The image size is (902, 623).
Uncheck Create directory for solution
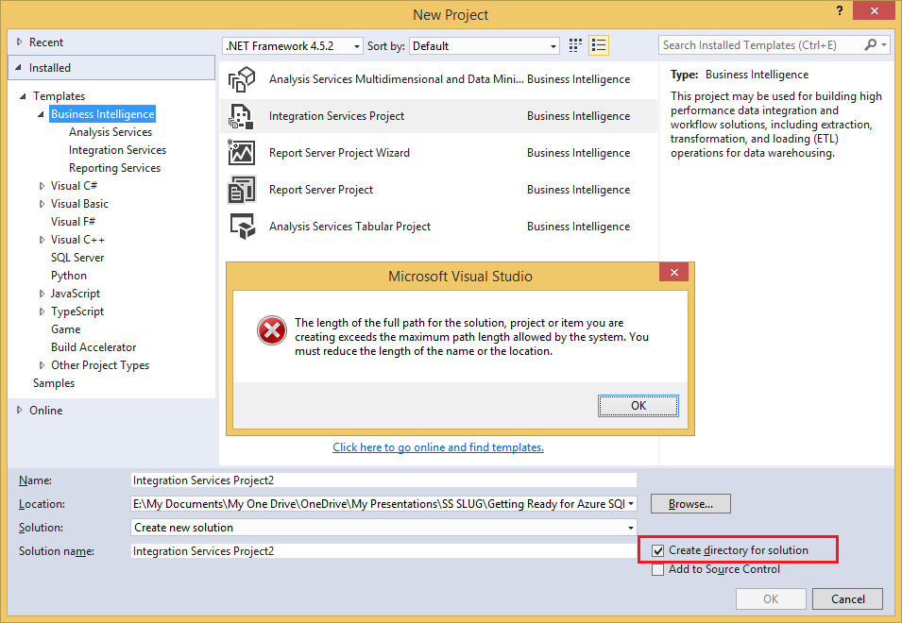pos(657,549)
